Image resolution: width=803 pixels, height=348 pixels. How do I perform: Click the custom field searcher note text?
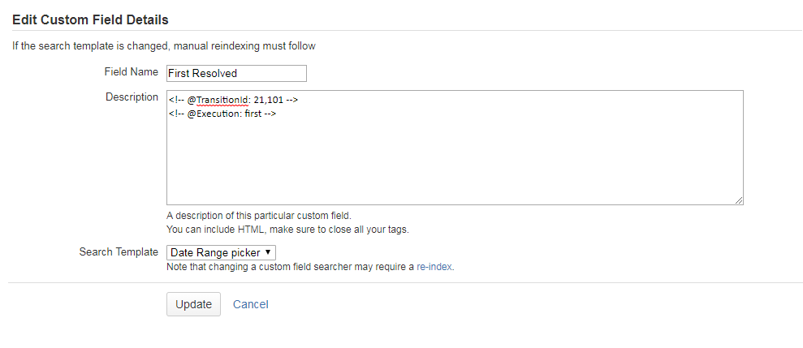tap(292, 266)
